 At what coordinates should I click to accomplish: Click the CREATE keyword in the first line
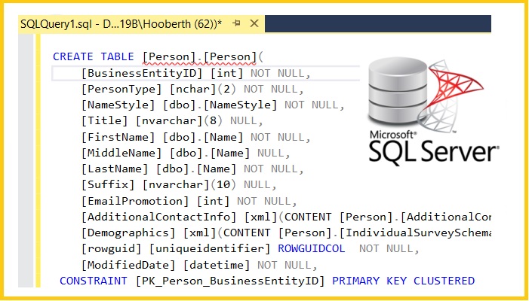(72, 56)
